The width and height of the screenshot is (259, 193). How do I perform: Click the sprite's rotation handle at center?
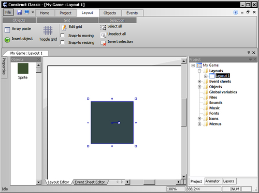point(119,123)
